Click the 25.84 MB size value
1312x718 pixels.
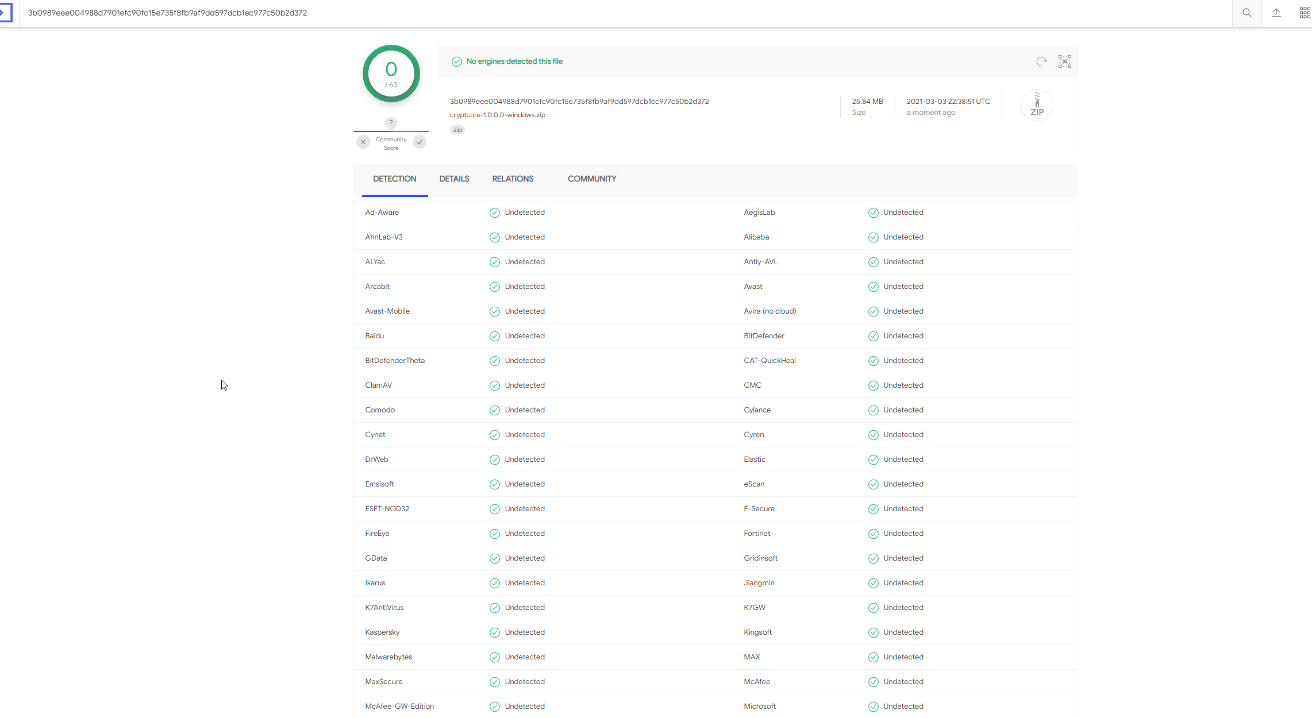click(x=867, y=101)
